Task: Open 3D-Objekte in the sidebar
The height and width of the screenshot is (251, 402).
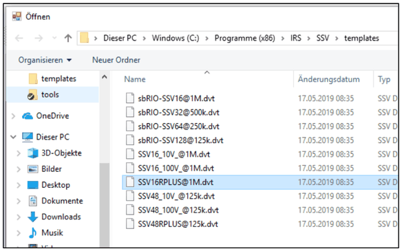Action: pyautogui.click(x=61, y=153)
